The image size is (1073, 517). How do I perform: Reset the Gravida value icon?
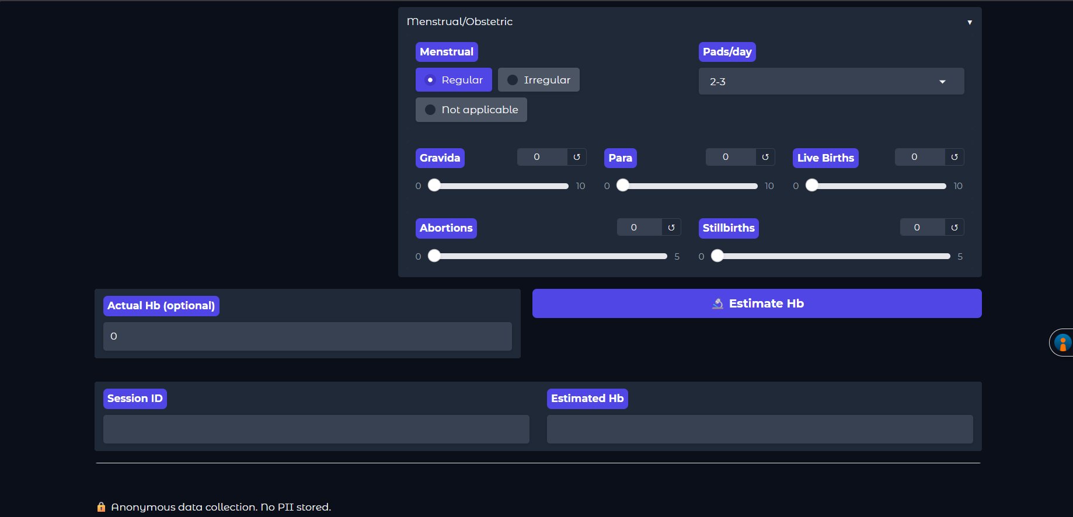coord(576,157)
